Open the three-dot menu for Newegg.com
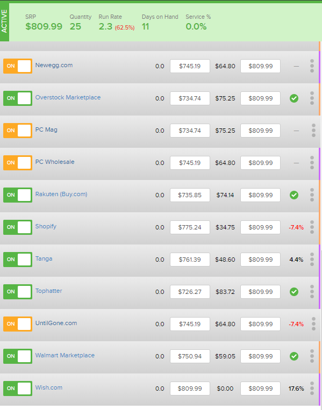Viewport: 322px width, 410px height. 312,66
